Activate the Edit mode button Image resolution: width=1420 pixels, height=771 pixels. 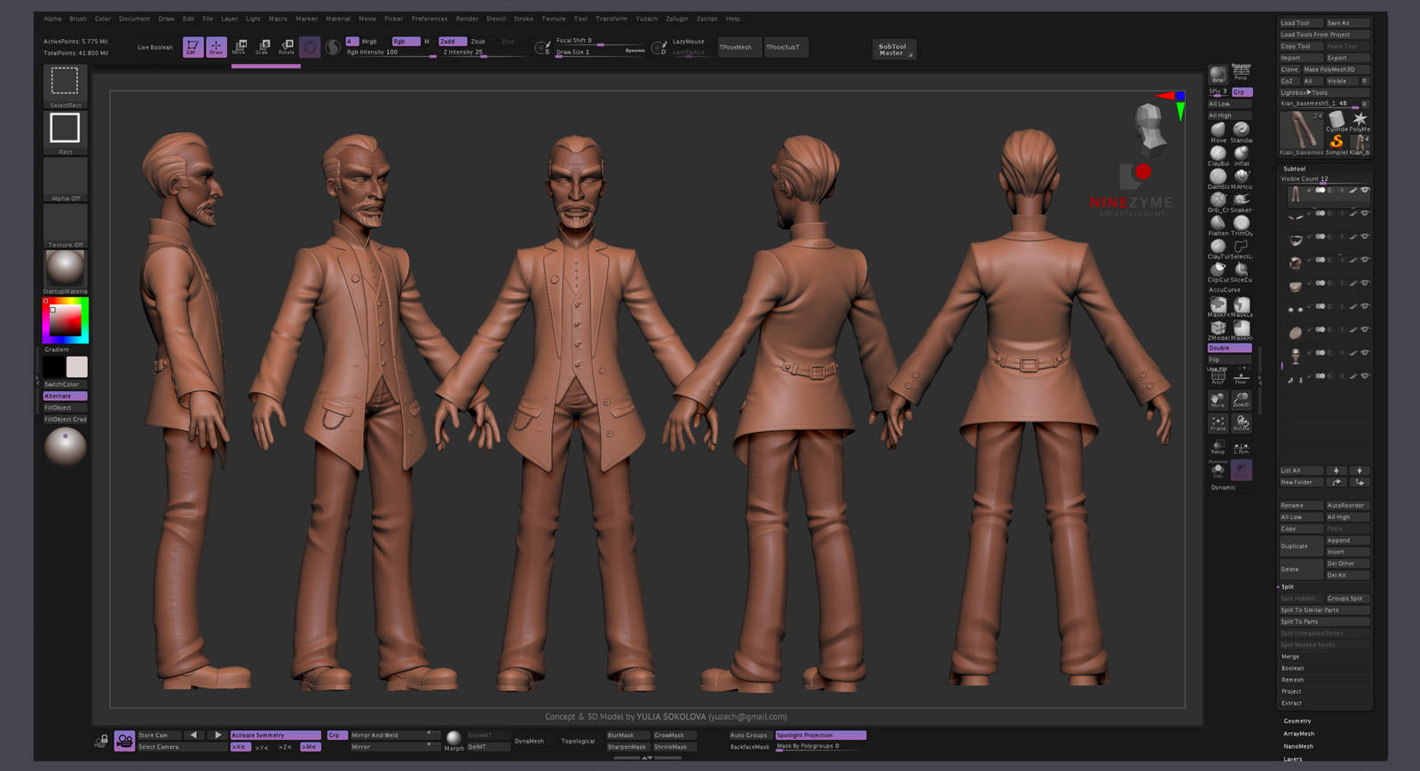[193, 47]
